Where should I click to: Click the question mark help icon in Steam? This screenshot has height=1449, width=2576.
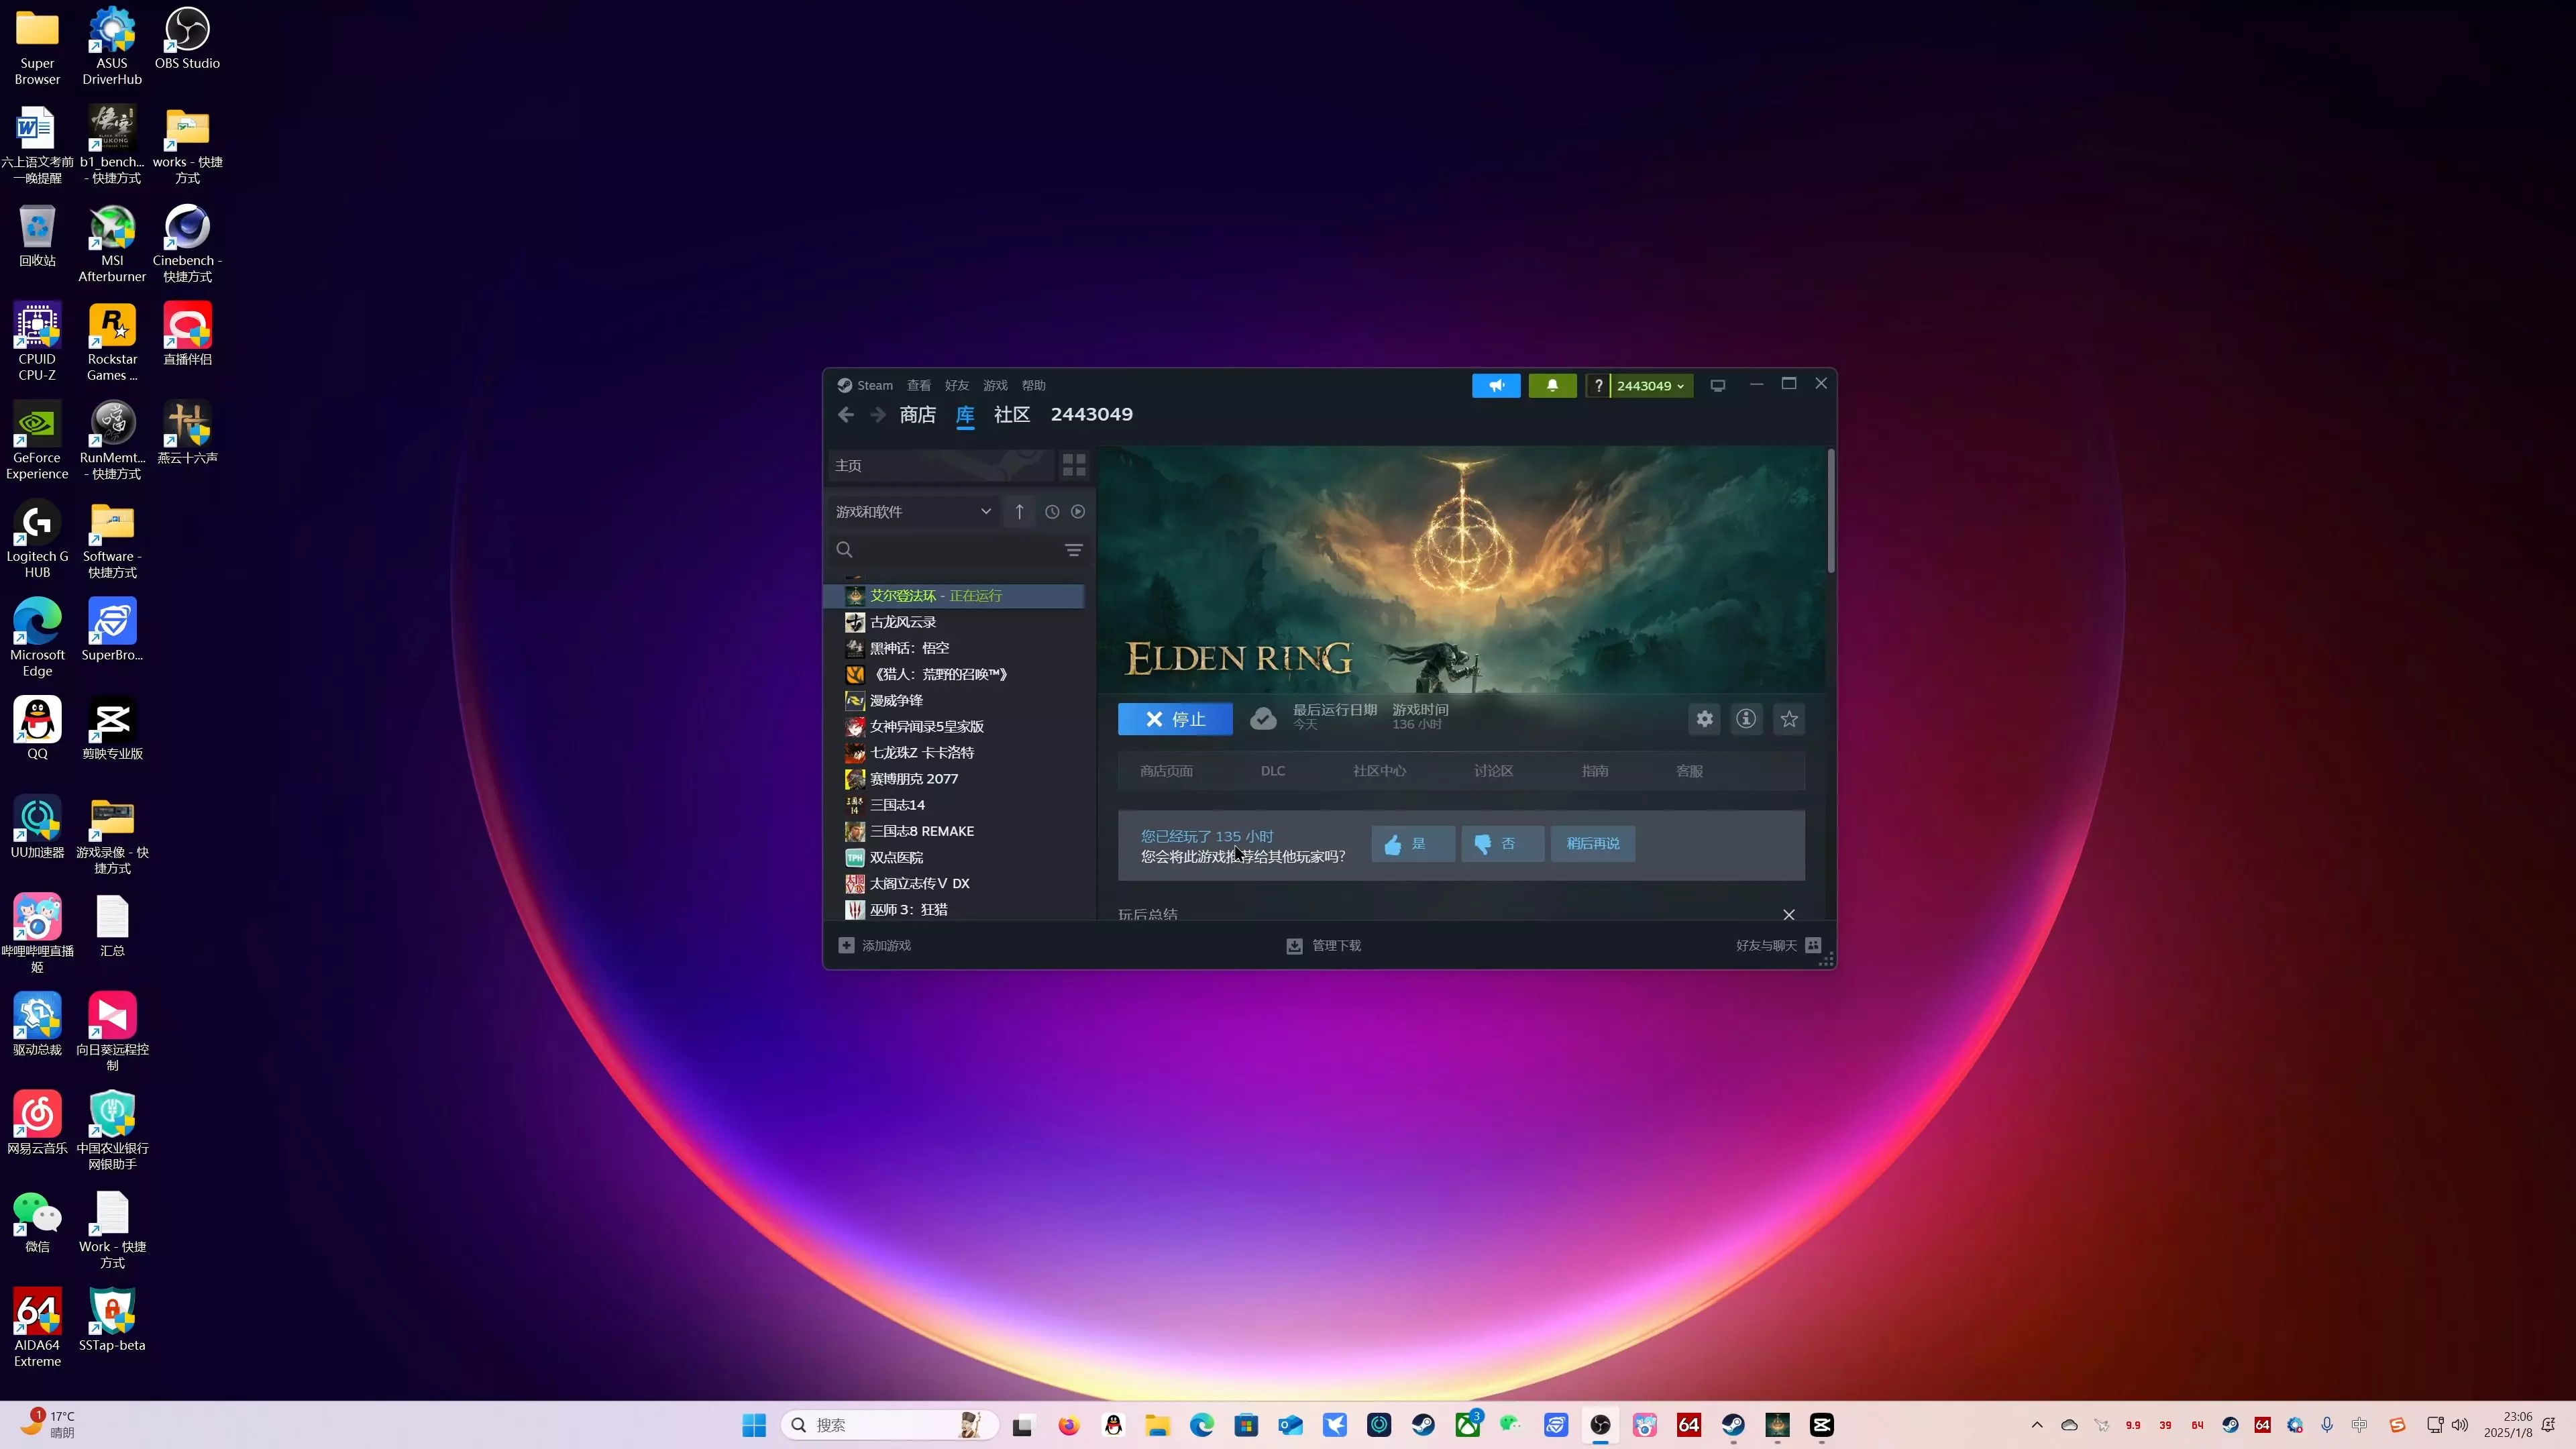1598,385
